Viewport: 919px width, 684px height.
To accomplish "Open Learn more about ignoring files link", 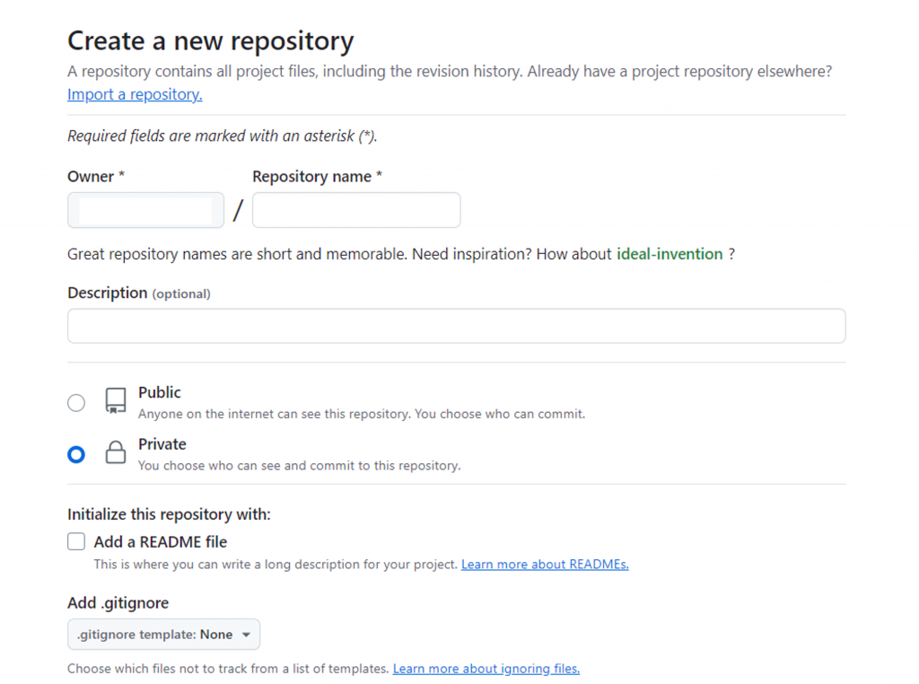I will [486, 669].
